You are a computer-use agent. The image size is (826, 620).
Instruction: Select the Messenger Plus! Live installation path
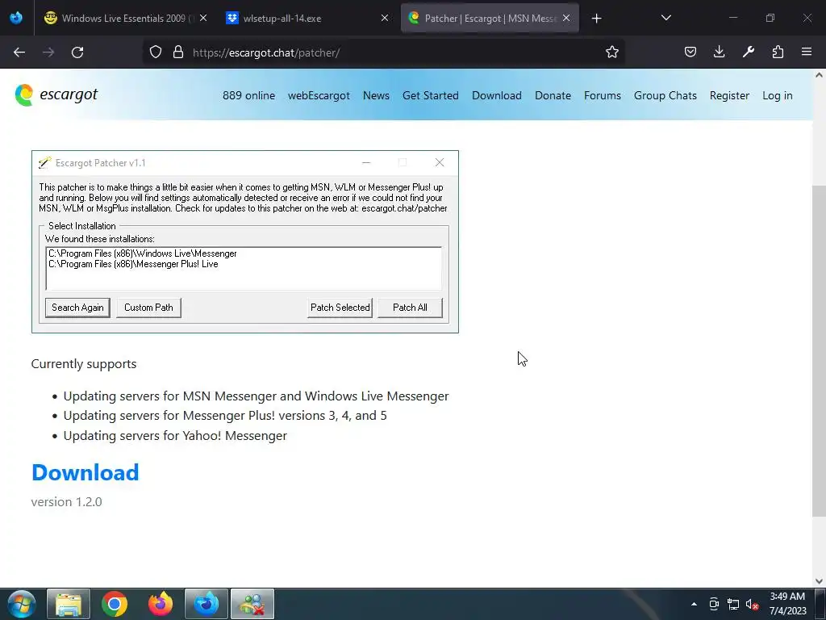(133, 264)
